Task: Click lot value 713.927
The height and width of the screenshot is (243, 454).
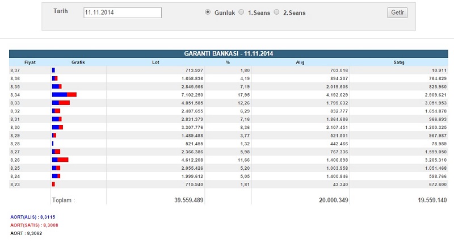Action: pyautogui.click(x=194, y=70)
